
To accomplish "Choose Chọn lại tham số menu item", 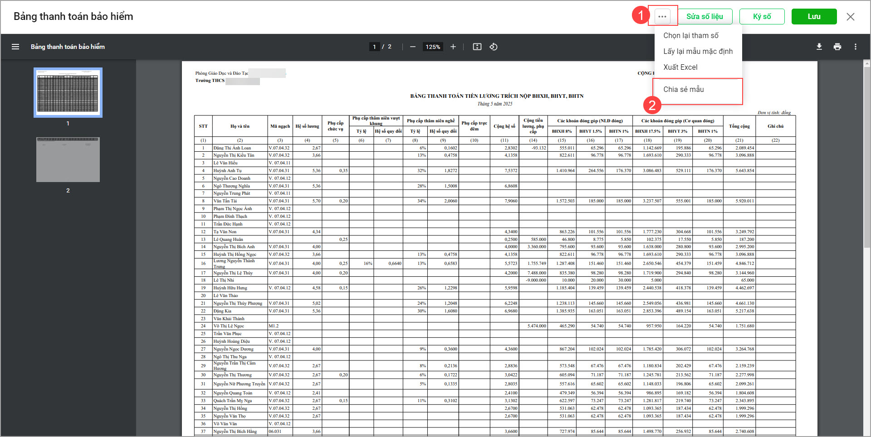I will tap(691, 35).
